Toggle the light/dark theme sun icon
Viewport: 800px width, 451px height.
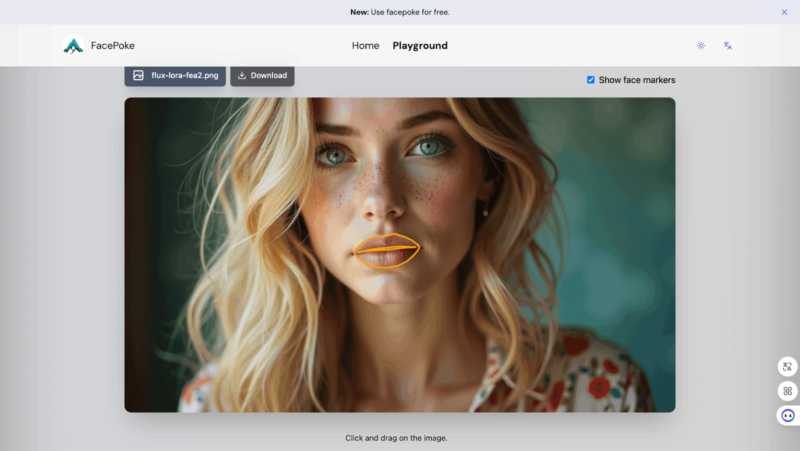coord(701,45)
